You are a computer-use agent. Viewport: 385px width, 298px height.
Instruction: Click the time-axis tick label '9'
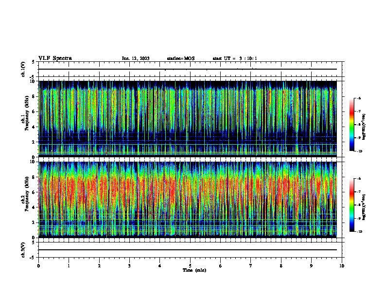(311, 266)
